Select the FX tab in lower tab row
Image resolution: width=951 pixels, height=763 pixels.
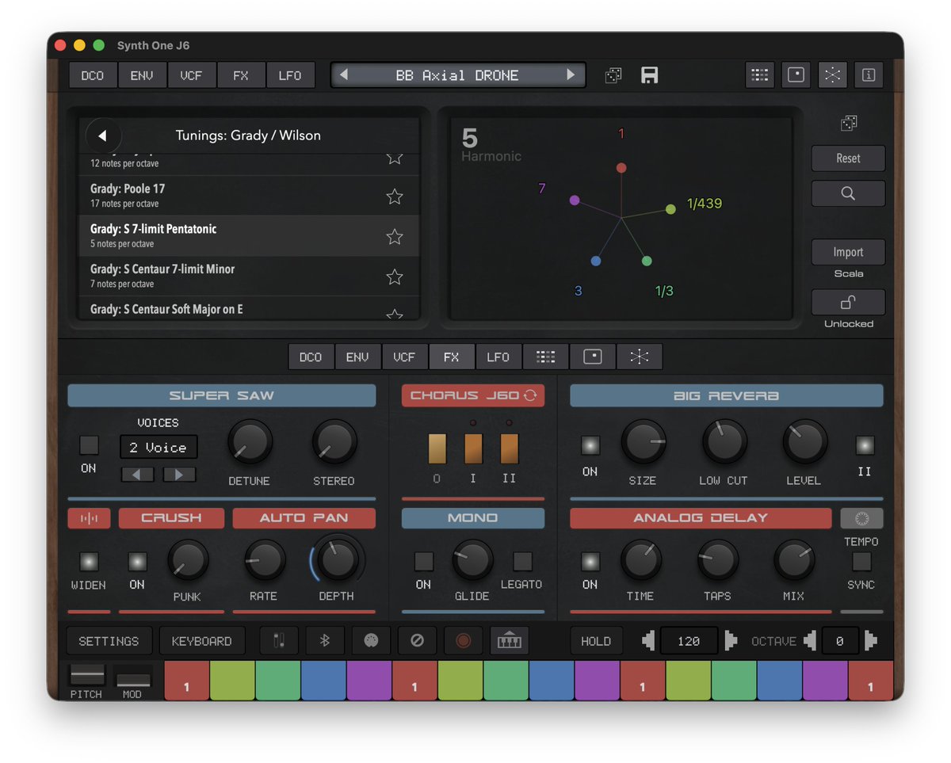451,357
